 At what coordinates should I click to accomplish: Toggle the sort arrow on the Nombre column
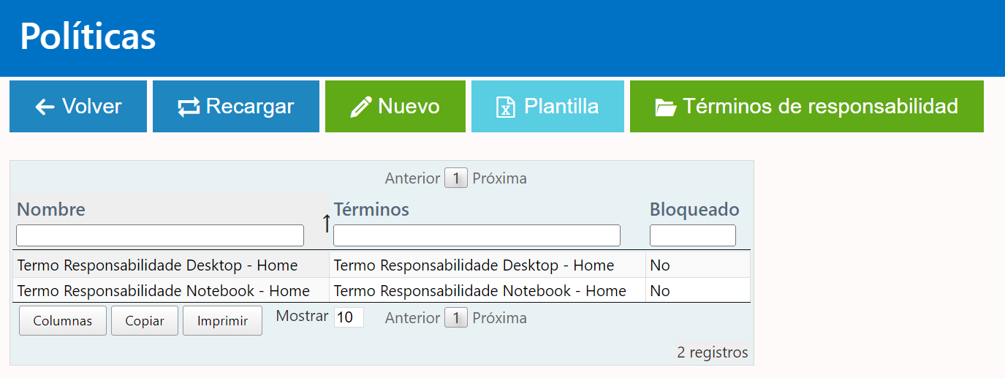326,224
